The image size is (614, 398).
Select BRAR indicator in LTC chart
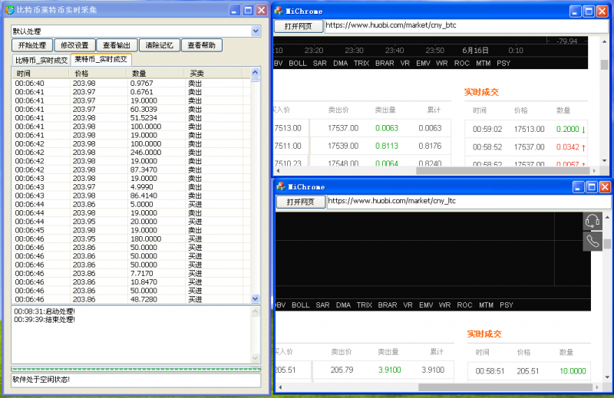[x=388, y=305]
